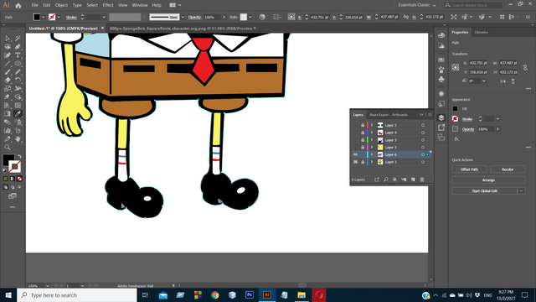The width and height of the screenshot is (536, 302).
Task: Open Photoshop from the taskbar
Action: click(x=250, y=294)
